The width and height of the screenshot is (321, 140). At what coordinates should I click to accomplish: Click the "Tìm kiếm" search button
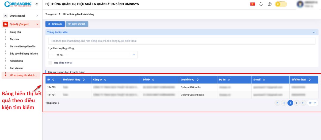55,24
